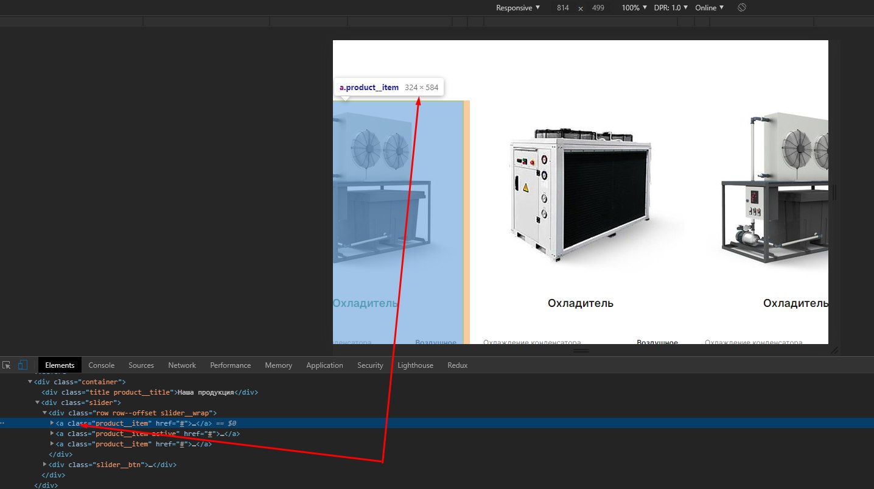Open the DPR 1.0 dropdown
874x489 pixels.
[671, 8]
